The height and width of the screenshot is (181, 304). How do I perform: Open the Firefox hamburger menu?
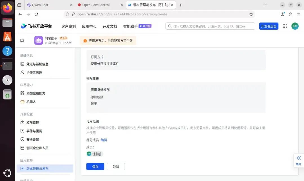click(298, 14)
